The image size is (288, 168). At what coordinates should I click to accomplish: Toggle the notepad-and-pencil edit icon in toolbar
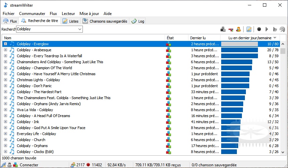(x=249, y=29)
